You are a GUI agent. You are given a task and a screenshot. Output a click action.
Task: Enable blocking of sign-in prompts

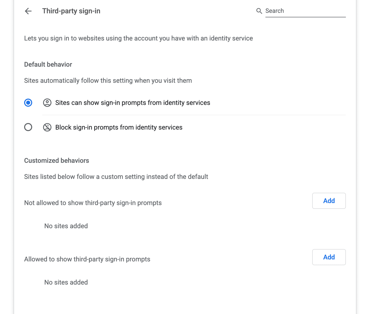[x=28, y=127]
